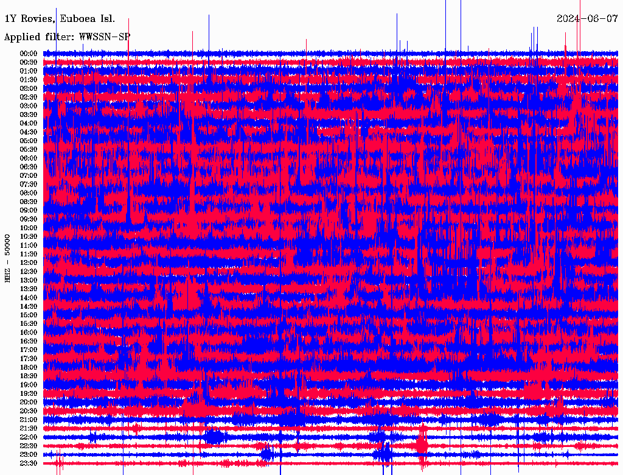Select the 22:30 time label

tap(29, 446)
